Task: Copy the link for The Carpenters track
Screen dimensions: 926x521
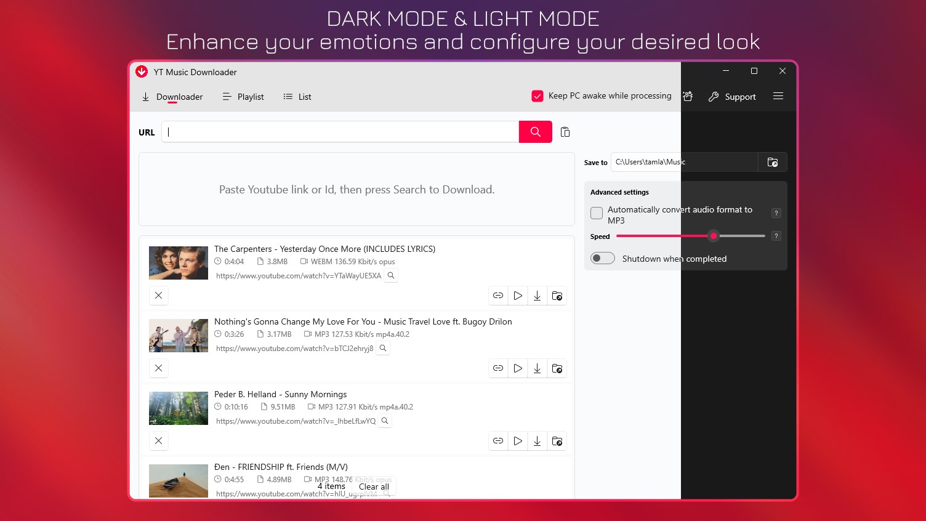Action: [498, 296]
